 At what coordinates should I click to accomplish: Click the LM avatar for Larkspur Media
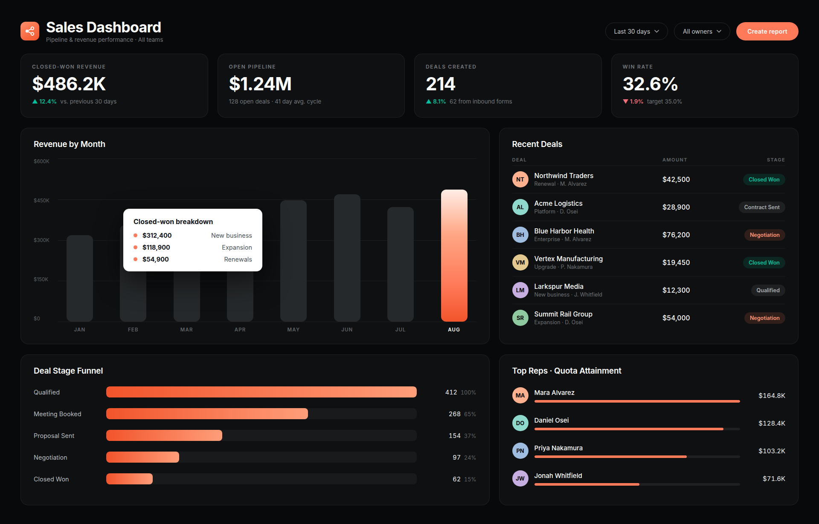pyautogui.click(x=520, y=290)
